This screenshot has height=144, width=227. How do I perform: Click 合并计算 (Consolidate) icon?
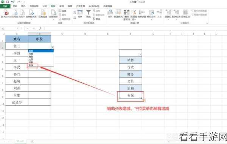[142, 14]
